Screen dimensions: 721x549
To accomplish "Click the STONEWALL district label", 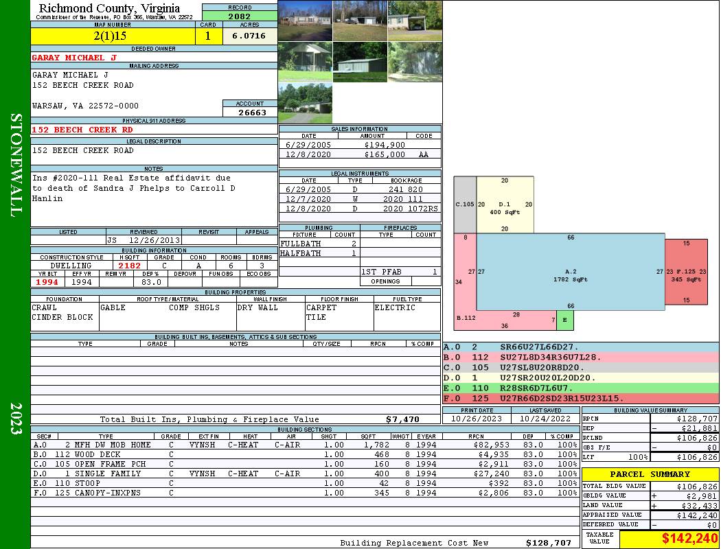I will pyautogui.click(x=16, y=165).
